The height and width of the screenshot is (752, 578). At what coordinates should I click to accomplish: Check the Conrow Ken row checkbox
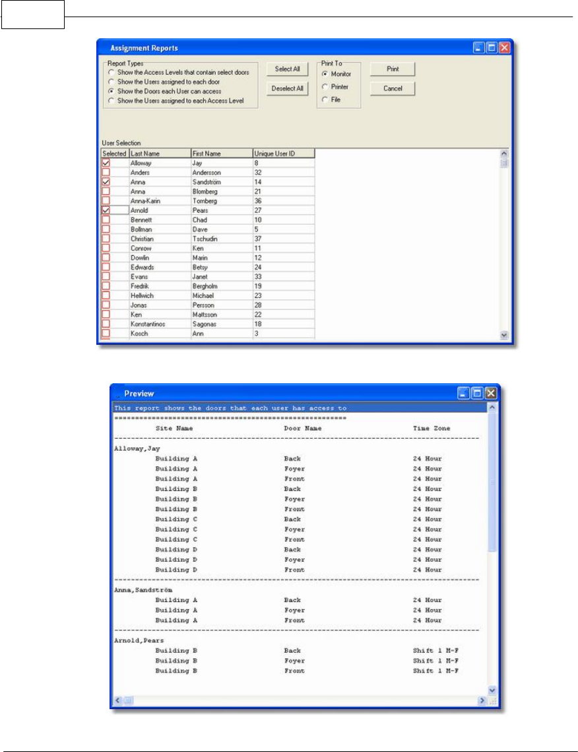(106, 248)
